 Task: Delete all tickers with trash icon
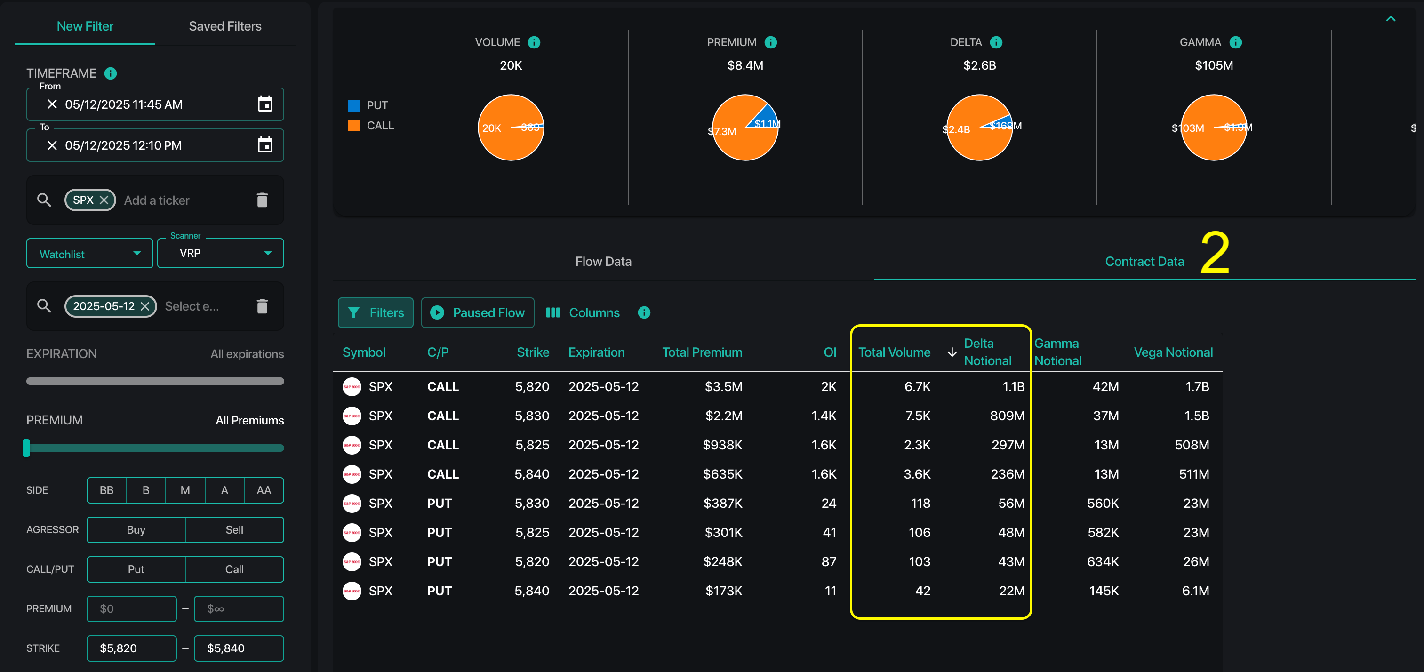[262, 200]
